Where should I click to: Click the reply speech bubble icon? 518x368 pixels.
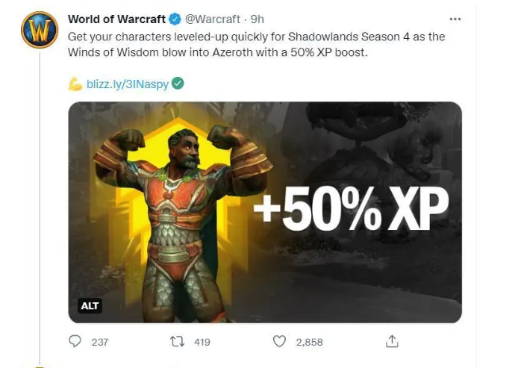[75, 341]
